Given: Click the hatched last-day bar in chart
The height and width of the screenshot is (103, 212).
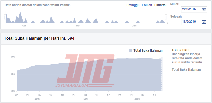Looking at the screenshot, I should coord(161,75).
